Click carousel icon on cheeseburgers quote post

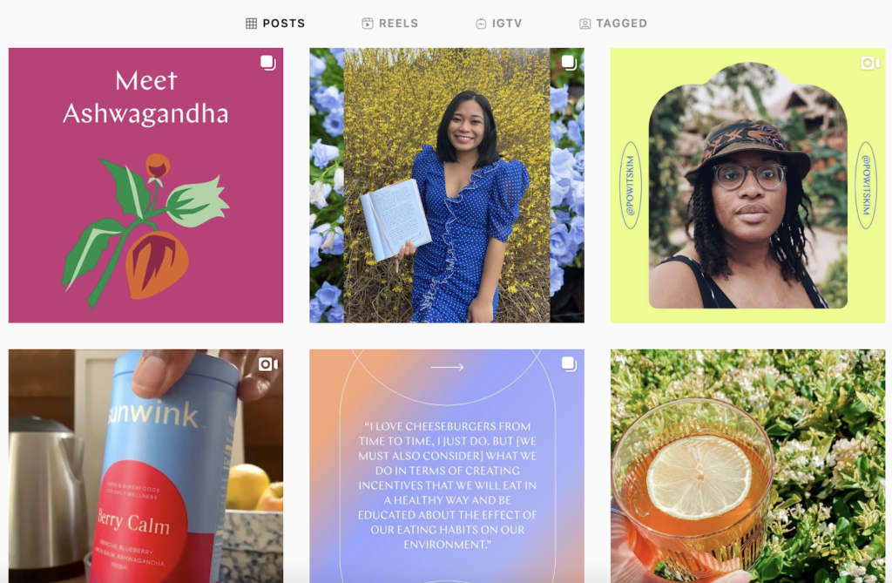click(x=569, y=364)
